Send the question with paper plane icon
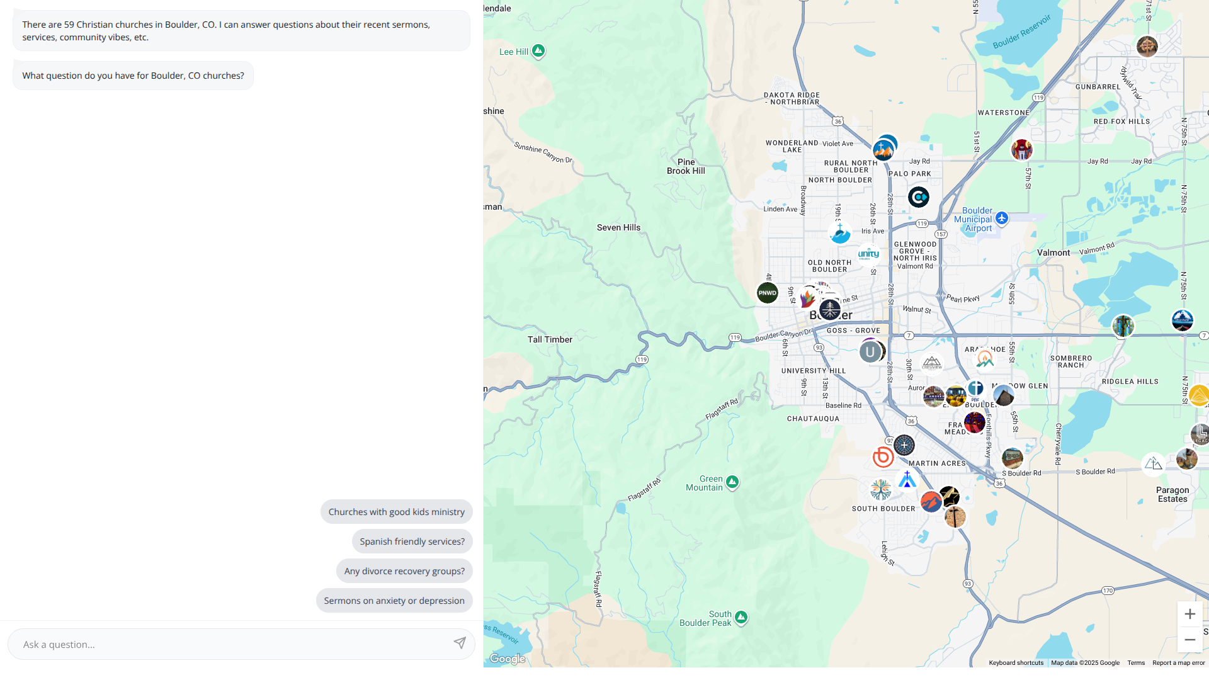 460,643
